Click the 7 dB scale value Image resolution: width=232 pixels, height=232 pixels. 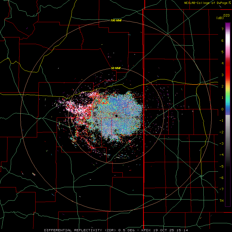[x=222, y=29]
